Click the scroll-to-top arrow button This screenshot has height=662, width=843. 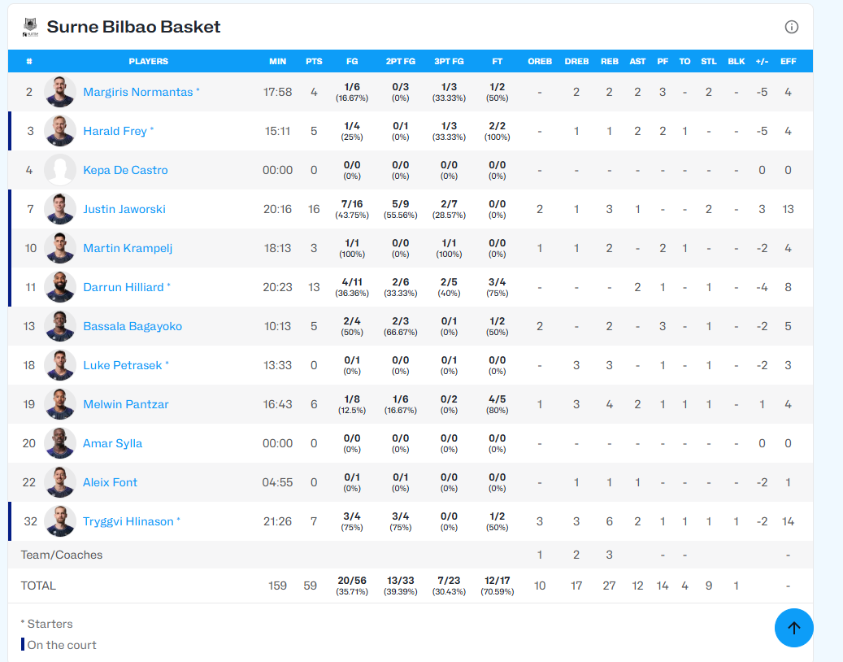pos(793,628)
